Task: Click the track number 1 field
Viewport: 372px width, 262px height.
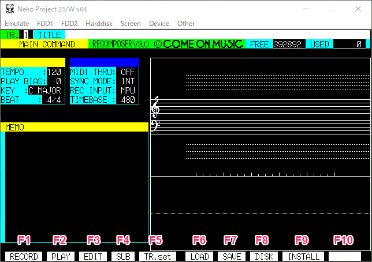Action: coord(26,35)
